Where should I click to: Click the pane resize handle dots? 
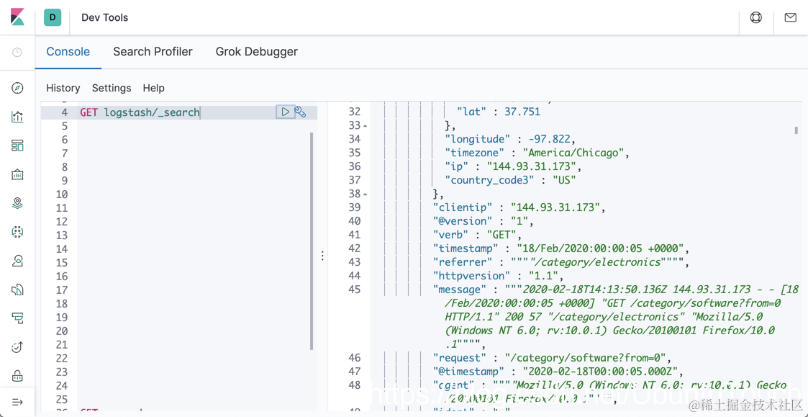[x=322, y=256]
